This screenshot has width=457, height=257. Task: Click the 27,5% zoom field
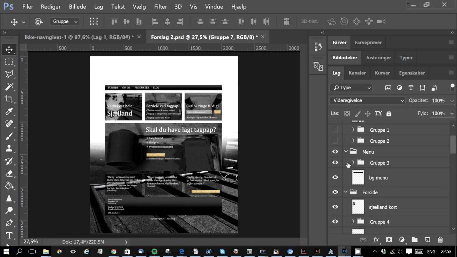point(31,242)
